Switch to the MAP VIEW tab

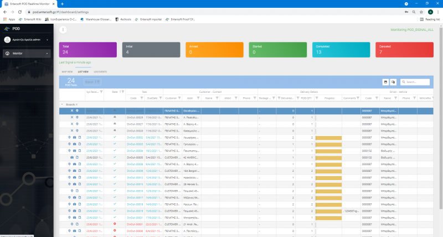tap(67, 72)
